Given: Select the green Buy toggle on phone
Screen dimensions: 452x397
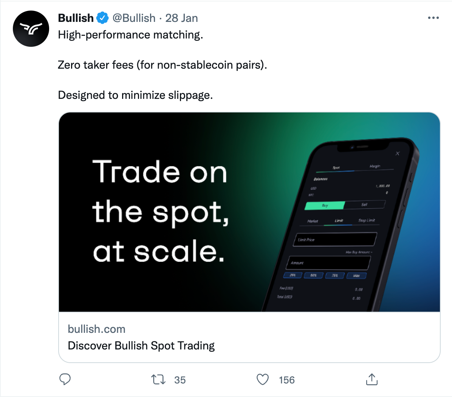Looking at the screenshot, I should pos(325,206).
